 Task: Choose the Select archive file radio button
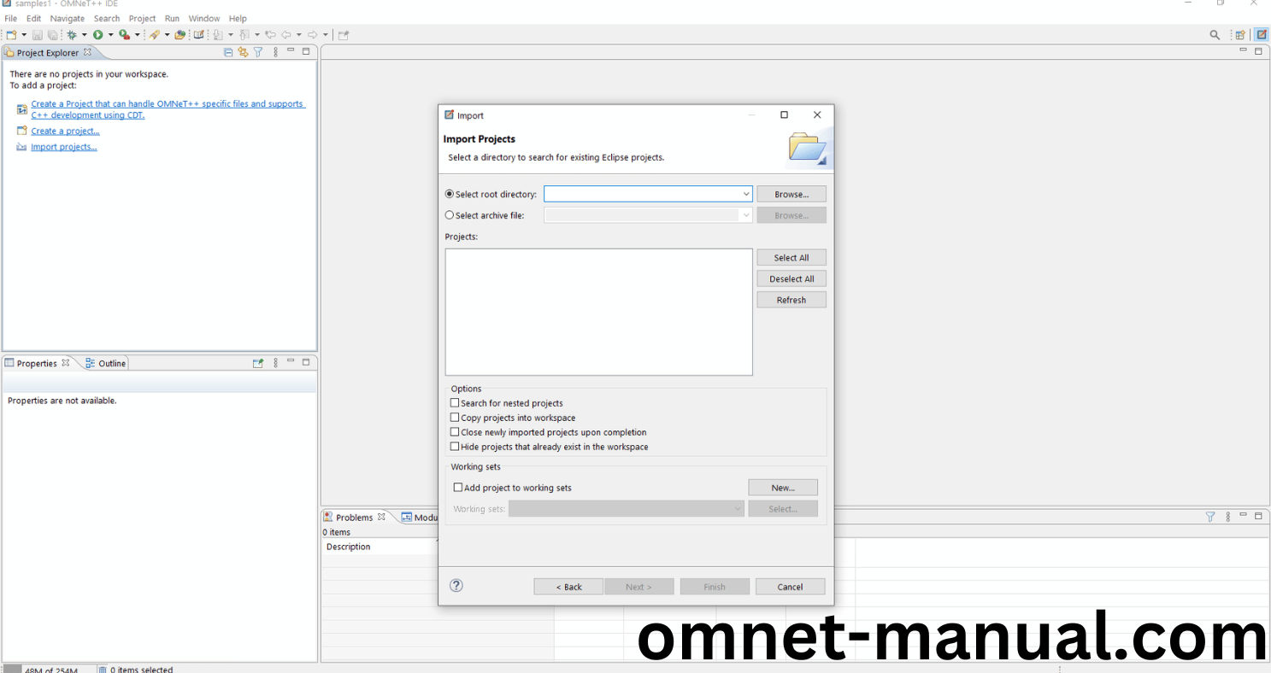(450, 215)
